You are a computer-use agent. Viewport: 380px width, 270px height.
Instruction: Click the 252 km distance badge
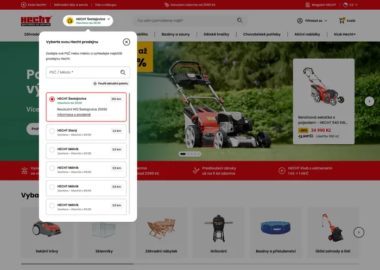(116, 99)
